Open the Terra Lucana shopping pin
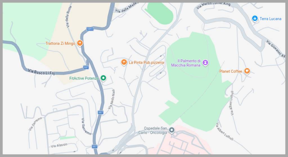The height and width of the screenshot is (157, 288). 255,19
